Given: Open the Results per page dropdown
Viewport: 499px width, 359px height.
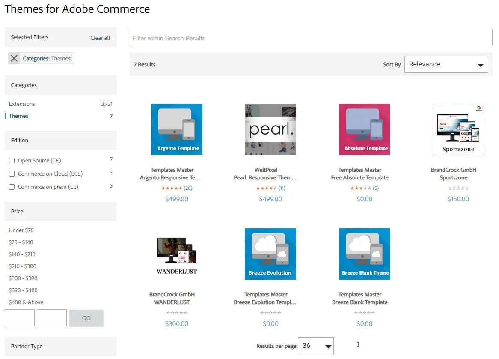Looking at the screenshot, I should pos(316,346).
